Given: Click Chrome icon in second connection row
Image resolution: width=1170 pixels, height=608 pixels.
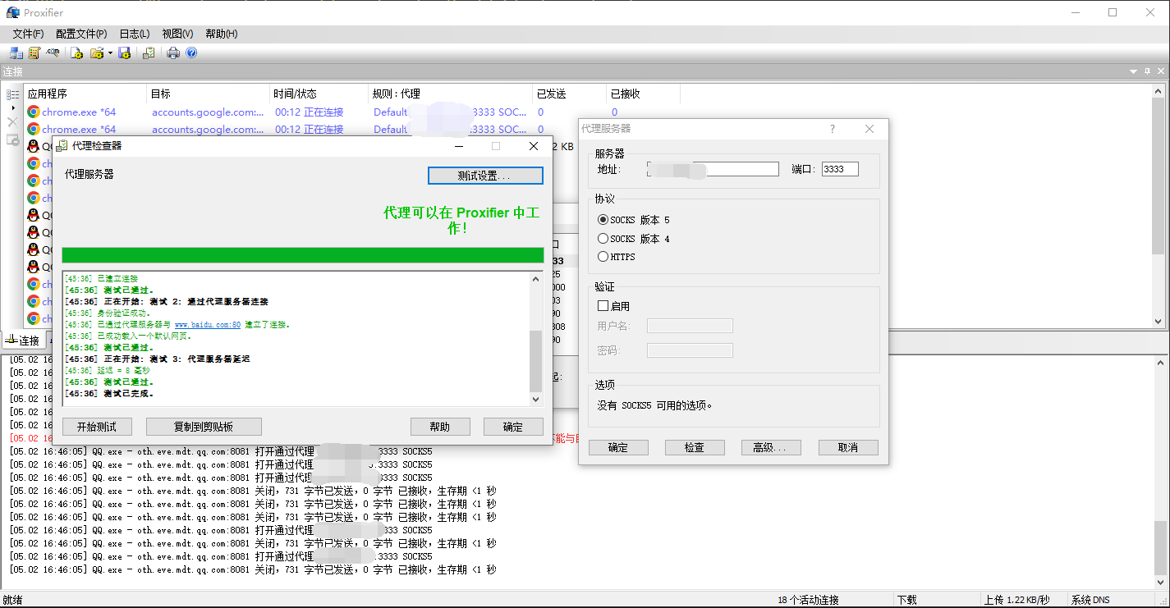Looking at the screenshot, I should [33, 129].
